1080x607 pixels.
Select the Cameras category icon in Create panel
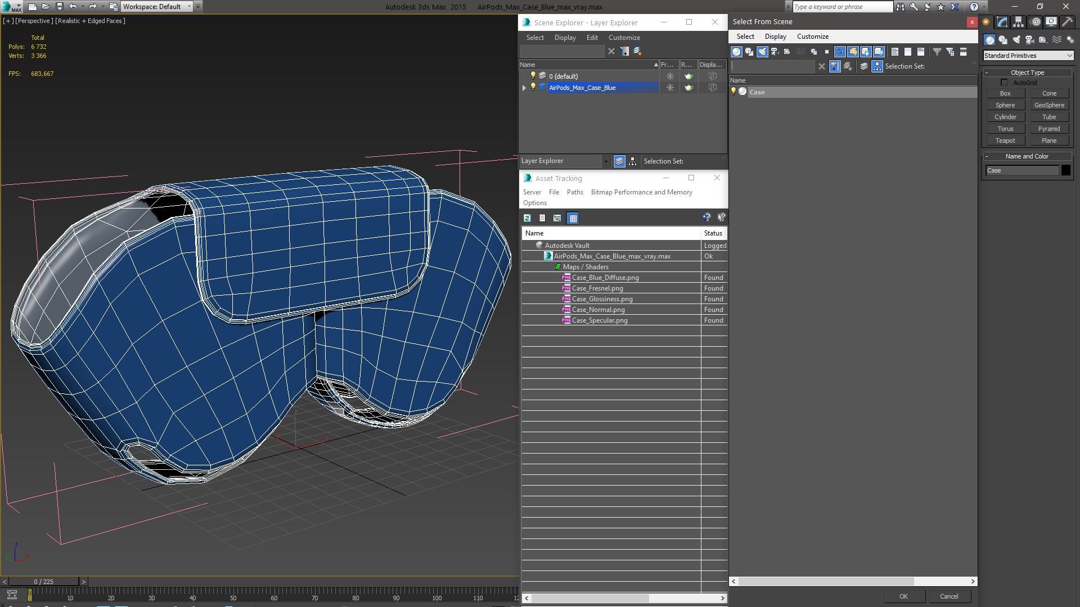1030,40
